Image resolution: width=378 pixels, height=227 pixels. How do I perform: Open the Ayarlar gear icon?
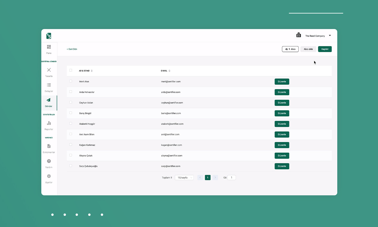point(49,176)
